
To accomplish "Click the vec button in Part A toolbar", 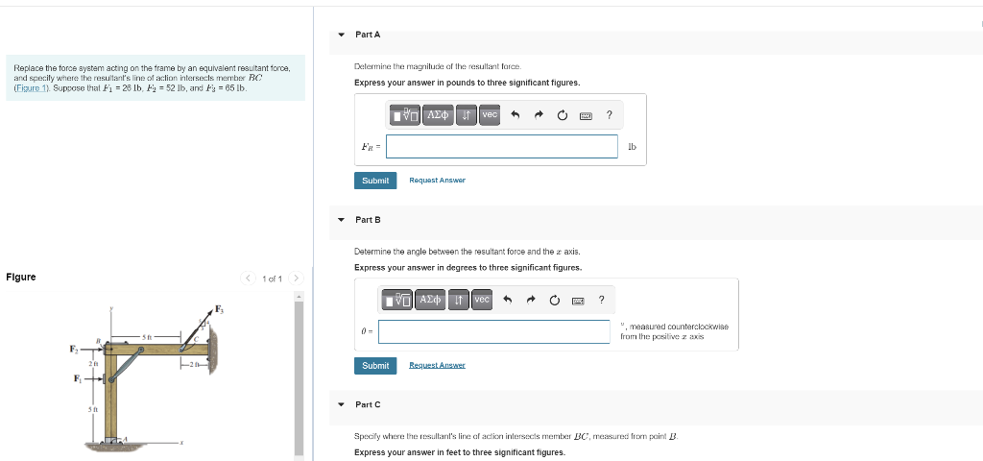I will coord(490,115).
